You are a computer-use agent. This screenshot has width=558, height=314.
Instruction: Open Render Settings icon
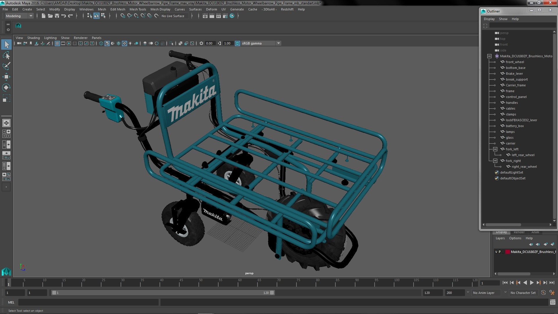point(225,16)
